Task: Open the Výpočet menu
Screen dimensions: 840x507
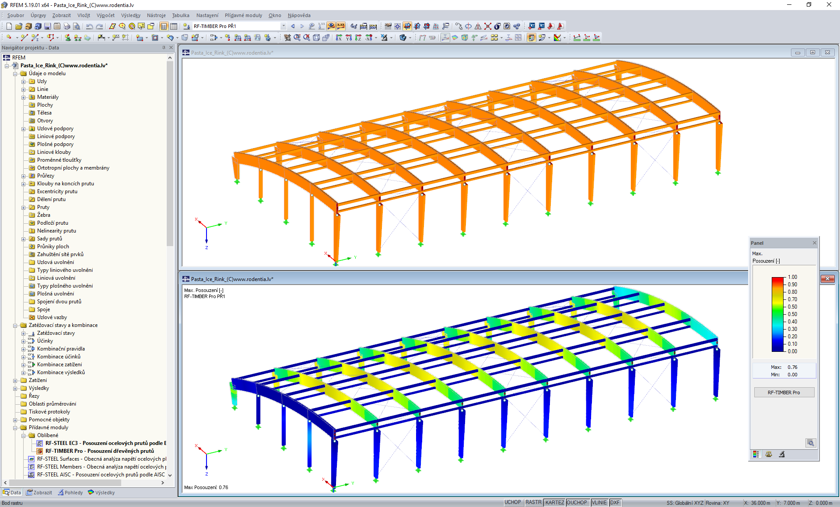Action: point(105,15)
